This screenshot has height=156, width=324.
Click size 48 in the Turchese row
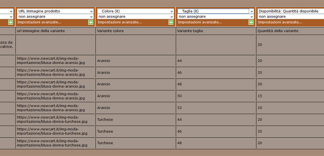coord(179,143)
